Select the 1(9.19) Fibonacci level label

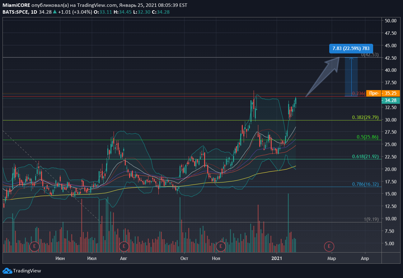point(371,219)
